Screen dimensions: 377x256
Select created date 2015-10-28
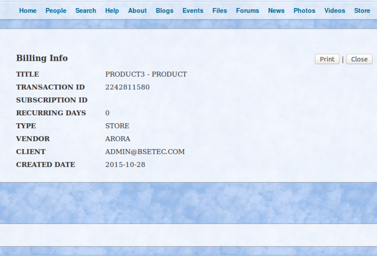pos(125,165)
